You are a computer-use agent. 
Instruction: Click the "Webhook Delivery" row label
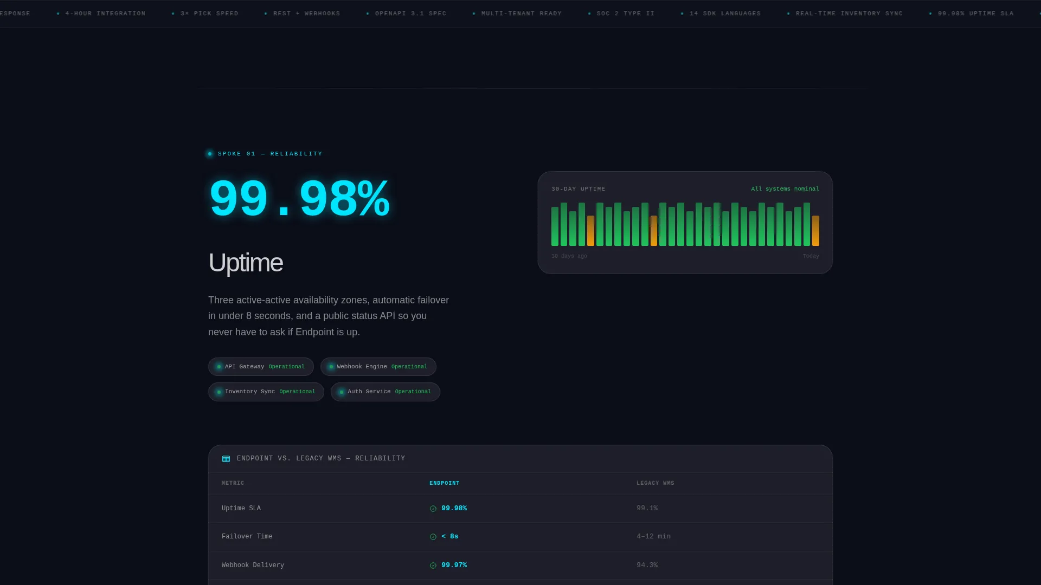point(253,565)
